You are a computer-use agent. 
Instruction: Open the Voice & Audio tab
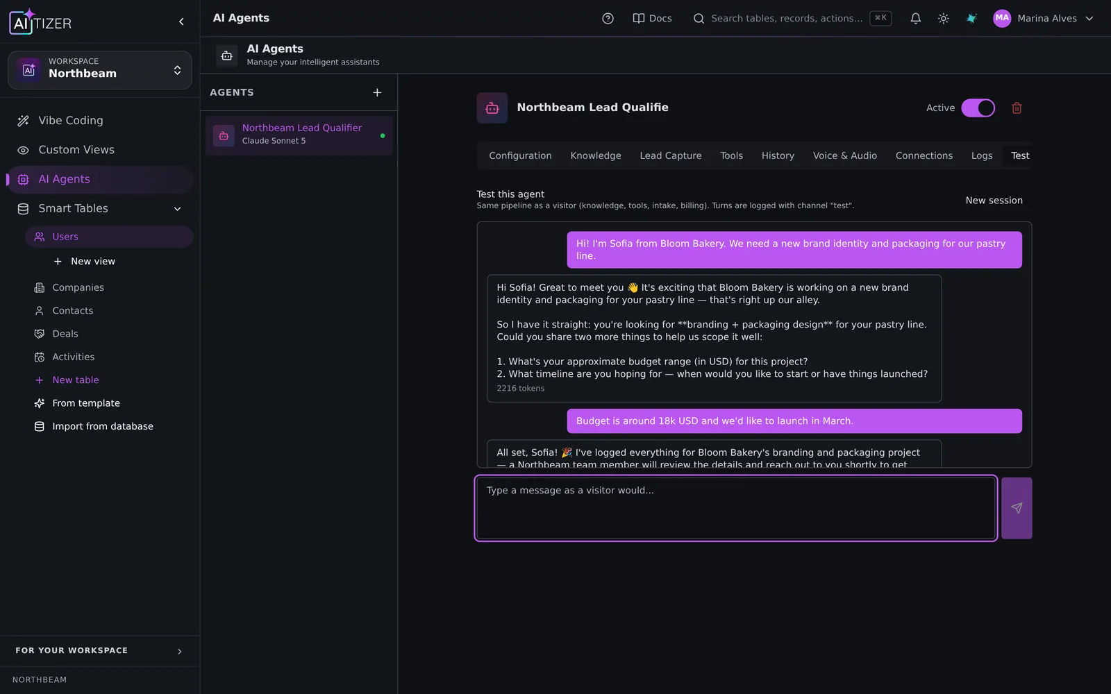[x=845, y=156]
